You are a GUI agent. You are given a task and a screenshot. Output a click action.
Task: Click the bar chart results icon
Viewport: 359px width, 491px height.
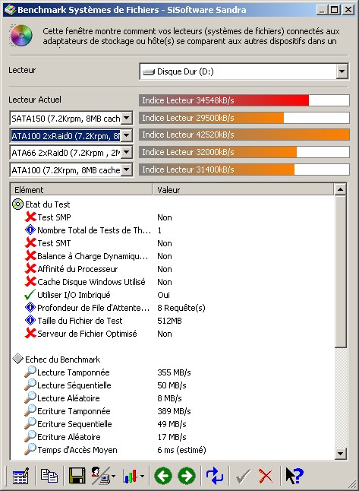(x=130, y=477)
